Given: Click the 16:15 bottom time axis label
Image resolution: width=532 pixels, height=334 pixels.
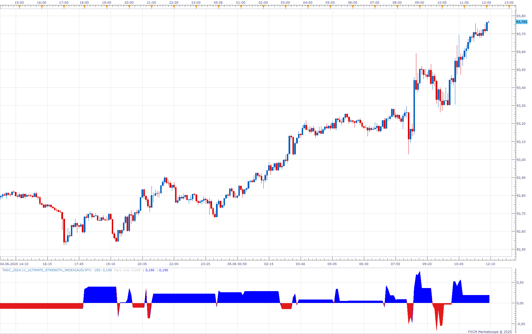Looking at the screenshot, I should point(47,264).
